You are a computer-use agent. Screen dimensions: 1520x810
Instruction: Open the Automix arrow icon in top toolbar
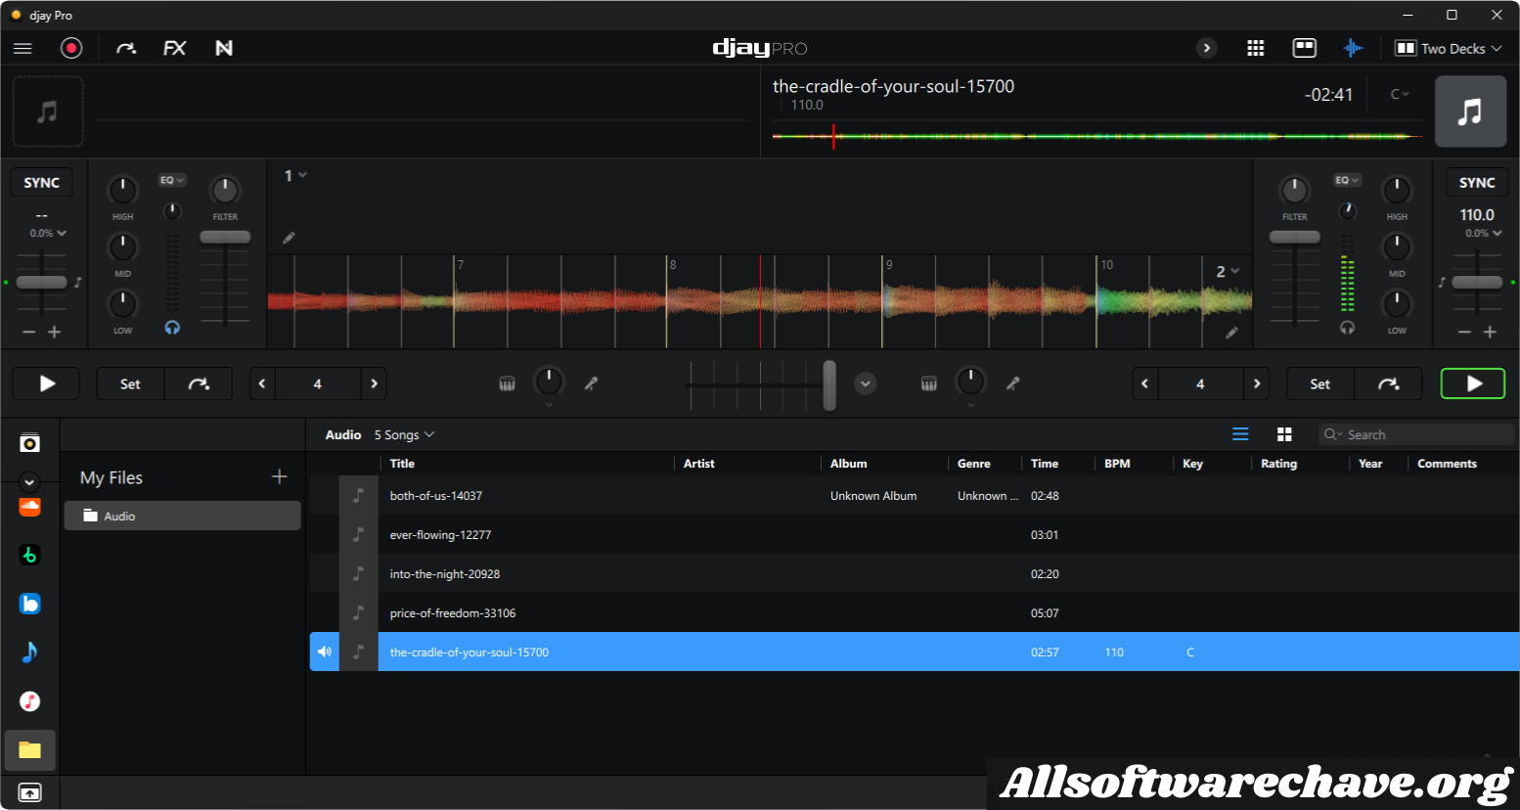(x=126, y=48)
